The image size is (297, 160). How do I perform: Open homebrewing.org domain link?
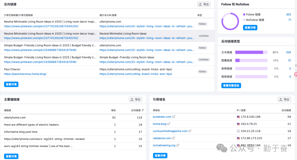click(164, 145)
